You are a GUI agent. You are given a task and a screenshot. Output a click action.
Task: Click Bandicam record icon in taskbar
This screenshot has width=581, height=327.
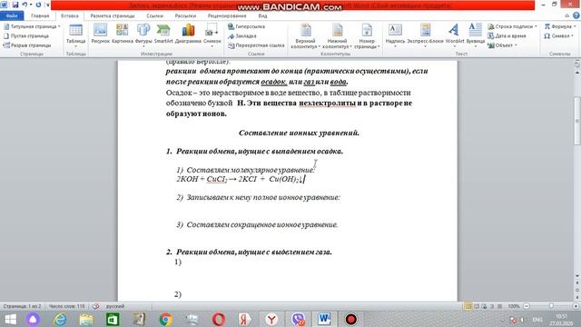(350, 319)
